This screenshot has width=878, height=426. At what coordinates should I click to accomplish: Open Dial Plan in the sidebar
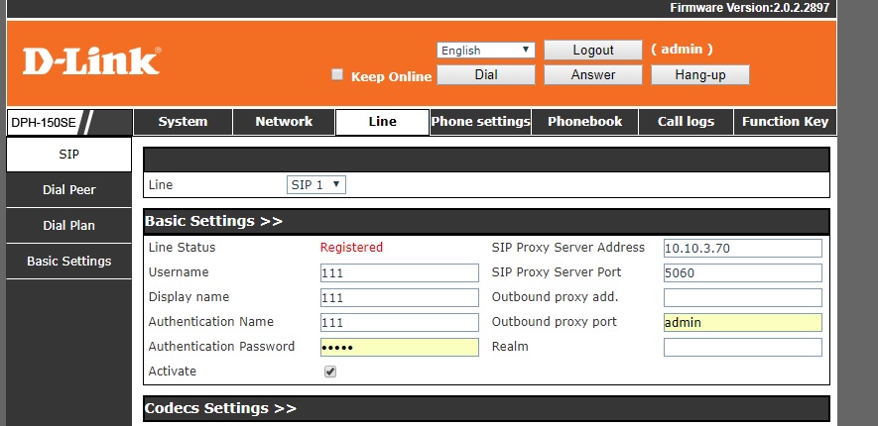68,225
